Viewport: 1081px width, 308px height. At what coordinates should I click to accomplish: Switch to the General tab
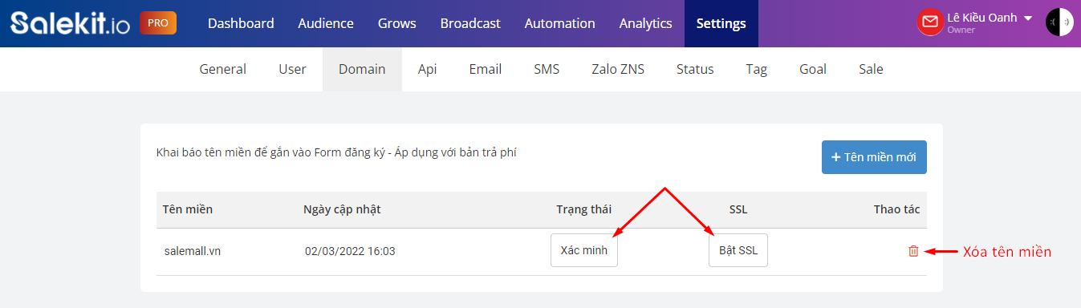click(x=223, y=69)
